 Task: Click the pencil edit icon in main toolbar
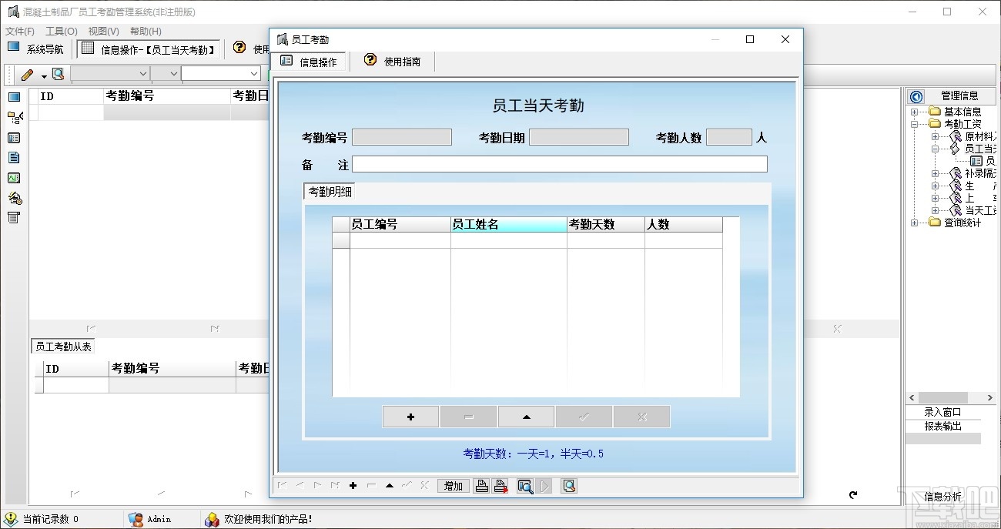click(x=28, y=75)
